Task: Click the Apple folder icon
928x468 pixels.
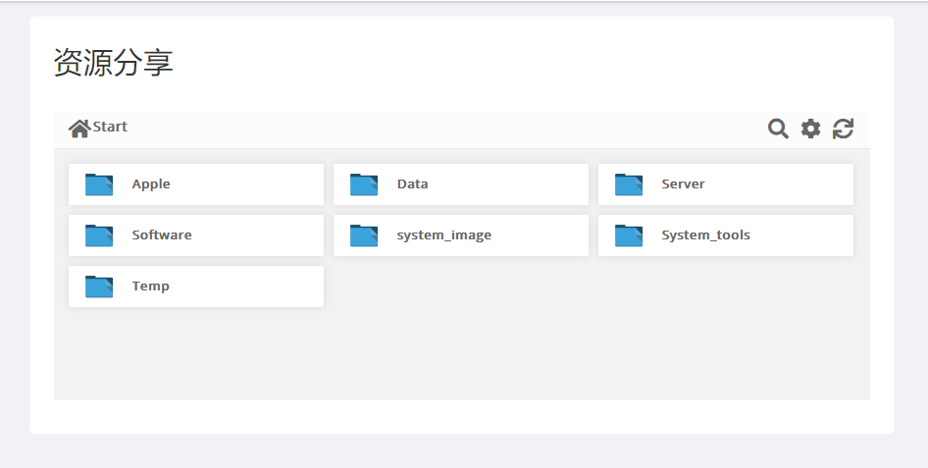Action: pyautogui.click(x=99, y=184)
